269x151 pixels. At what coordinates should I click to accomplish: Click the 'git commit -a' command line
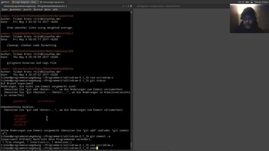pos(55,136)
